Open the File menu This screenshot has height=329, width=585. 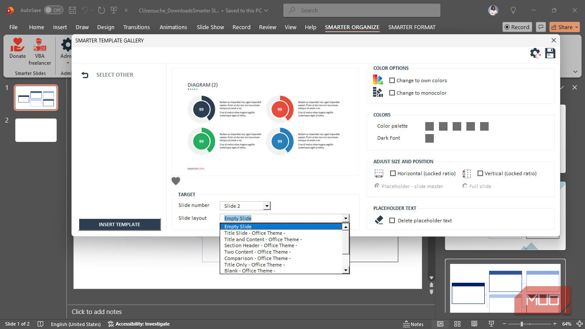point(14,27)
